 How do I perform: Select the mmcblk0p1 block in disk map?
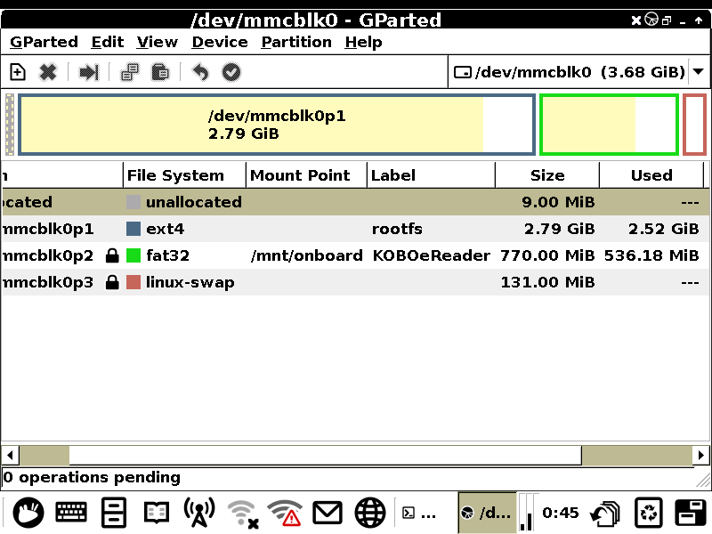[277, 125]
